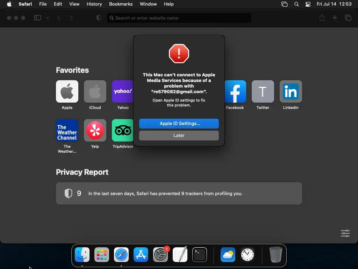The width and height of the screenshot is (358, 269).
Task: Expand the tab group dropdown arrow
Action: (48, 18)
